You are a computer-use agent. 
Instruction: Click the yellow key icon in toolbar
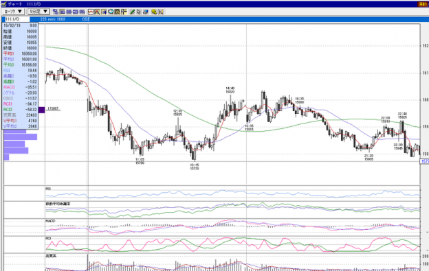[x=154, y=12]
